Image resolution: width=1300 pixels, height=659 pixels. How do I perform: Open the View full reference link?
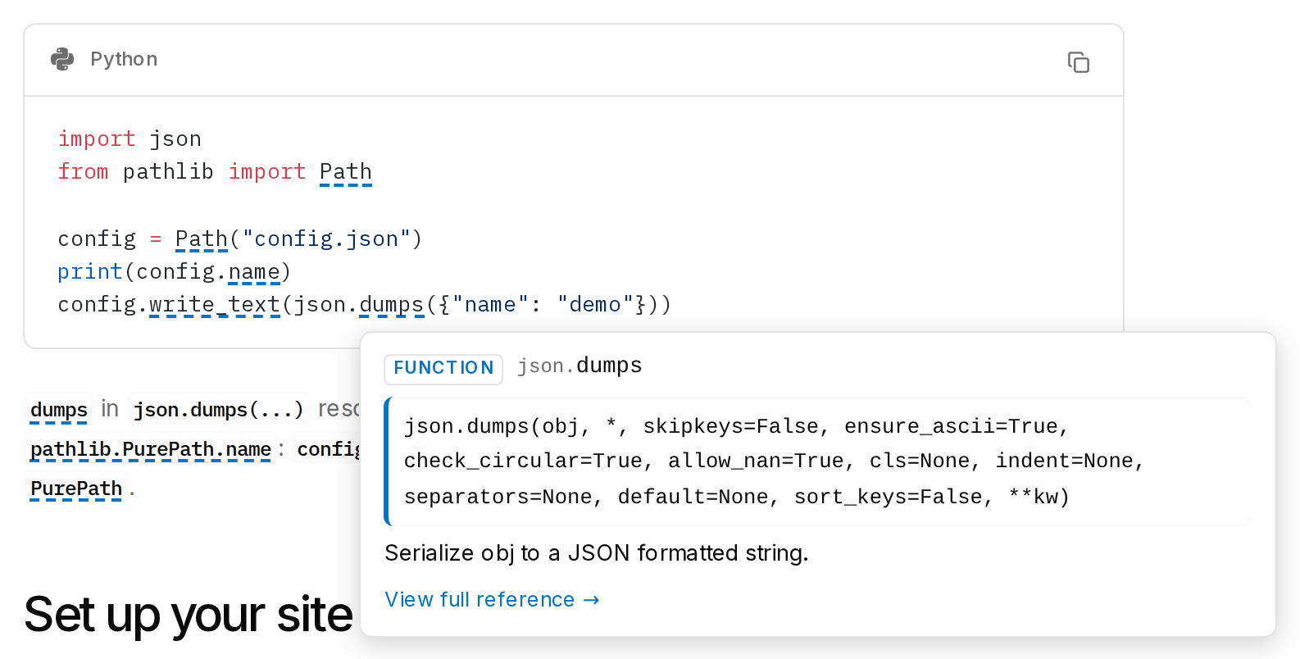tap(492, 600)
